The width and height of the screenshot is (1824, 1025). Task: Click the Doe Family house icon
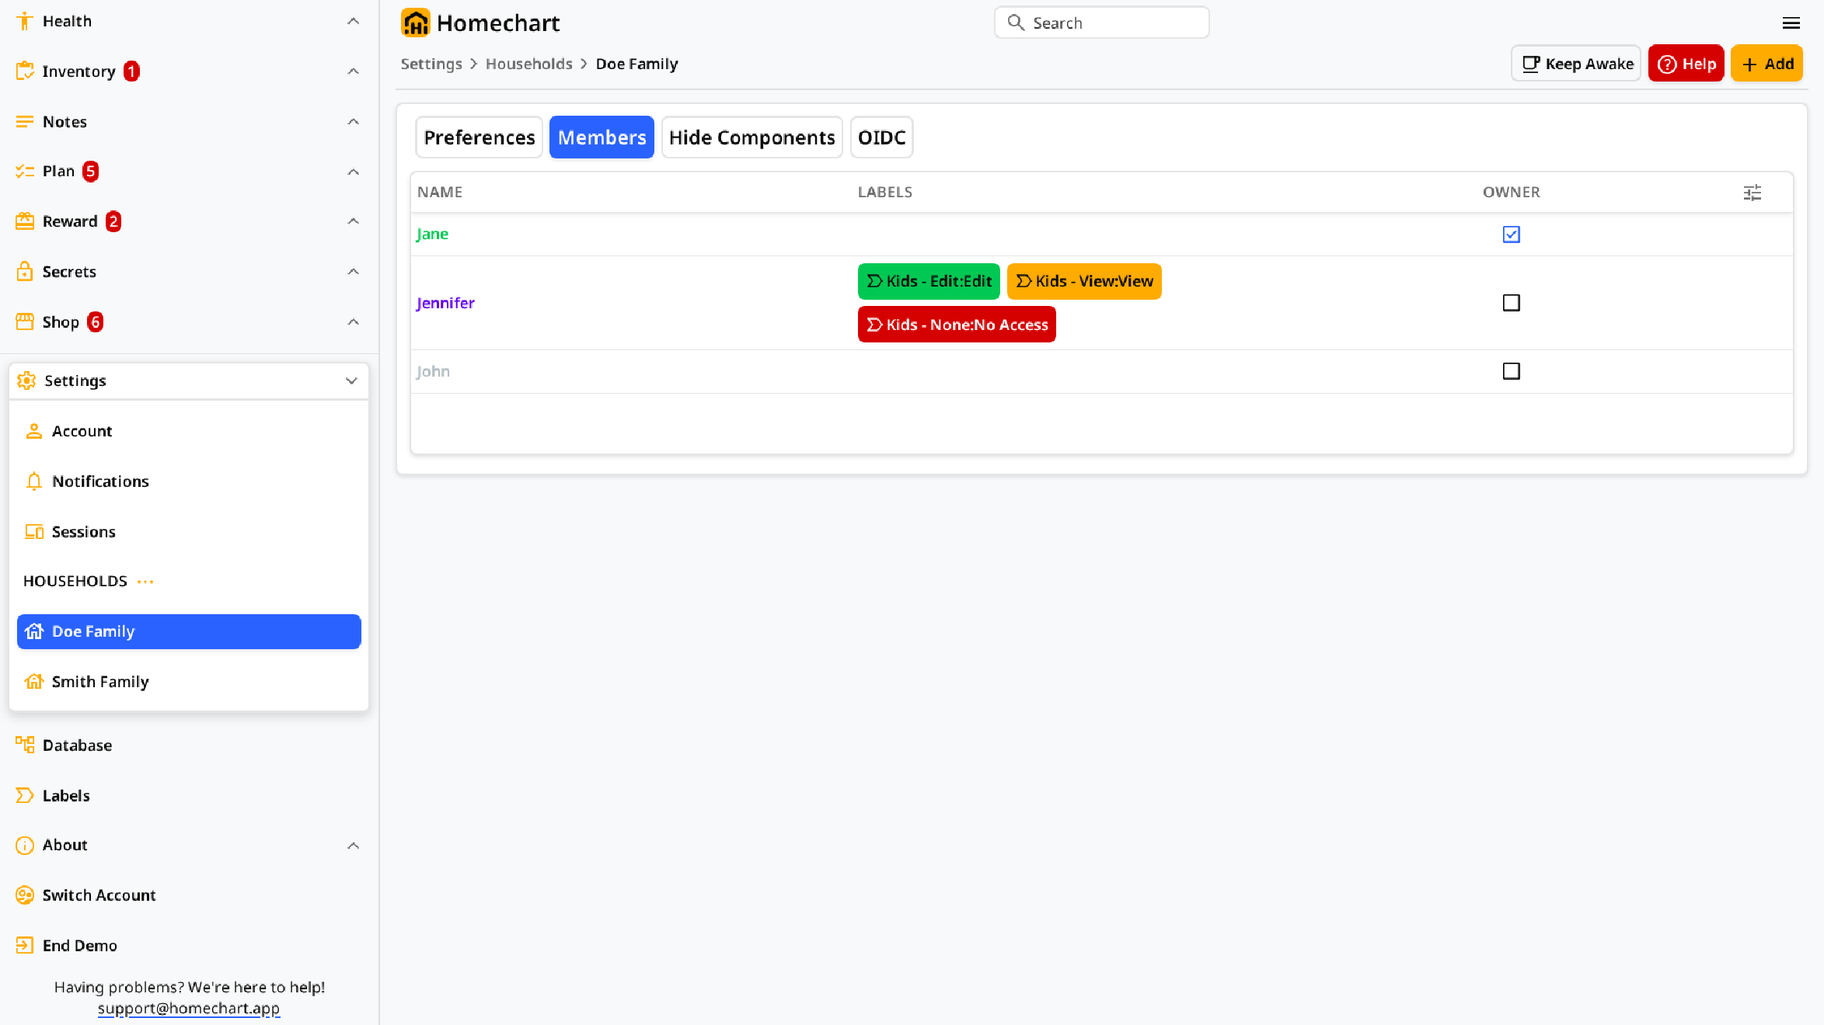click(34, 631)
